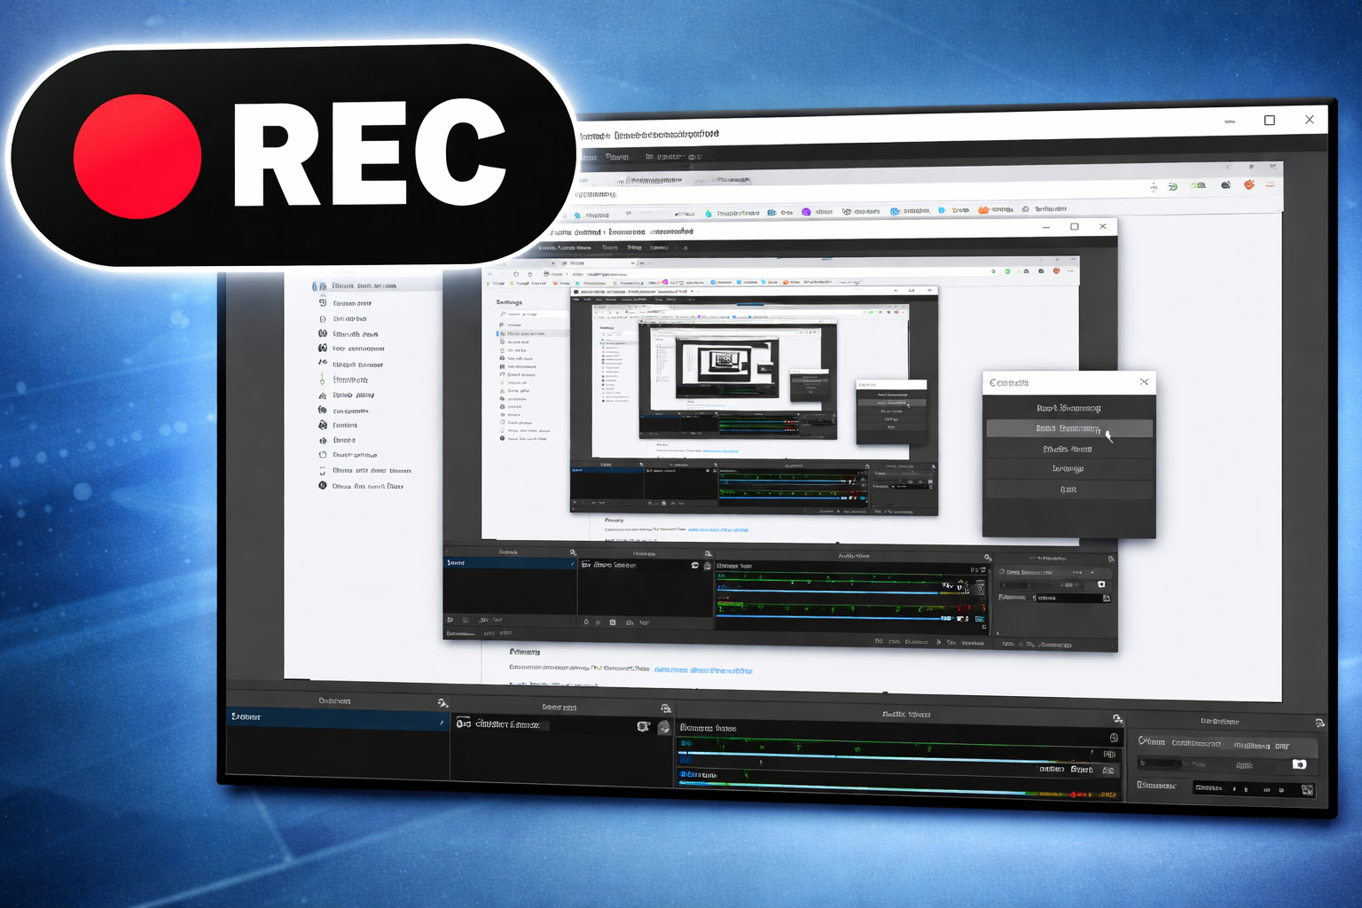Viewport: 1362px width, 908px height.
Task: Toggle the lock icon on display capture source
Action: coord(664,727)
